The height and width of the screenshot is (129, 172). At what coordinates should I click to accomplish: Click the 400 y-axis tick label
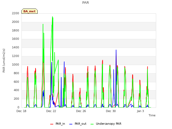[16, 90]
